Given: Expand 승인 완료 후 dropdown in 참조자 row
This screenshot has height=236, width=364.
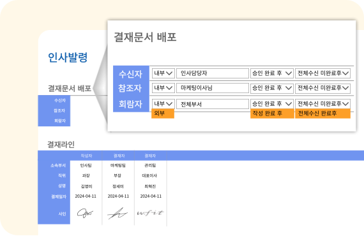Looking at the screenshot, I should click(x=272, y=88).
